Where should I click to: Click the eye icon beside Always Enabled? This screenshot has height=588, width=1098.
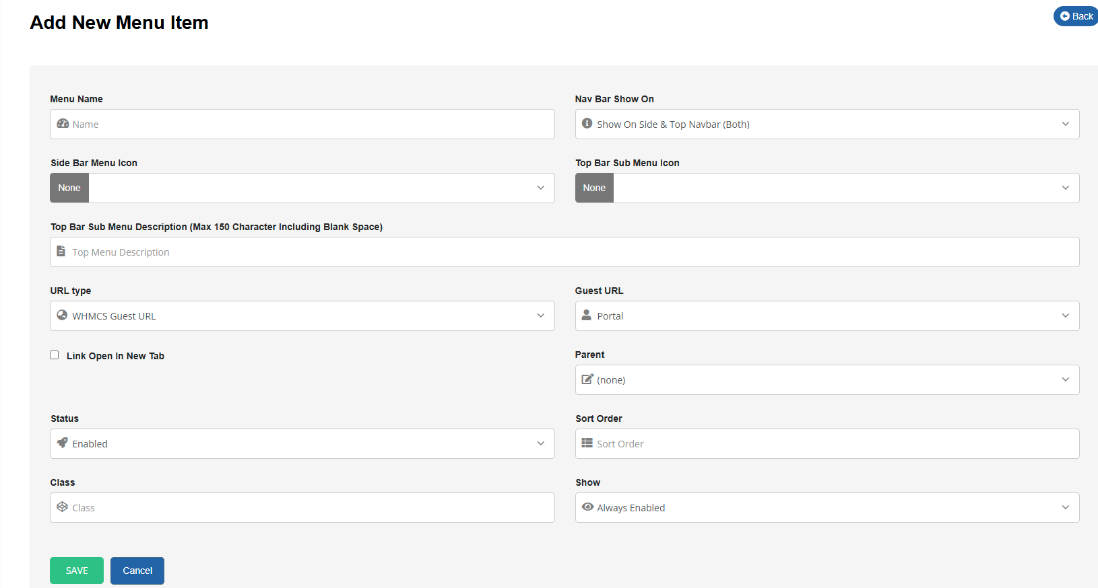(x=587, y=507)
